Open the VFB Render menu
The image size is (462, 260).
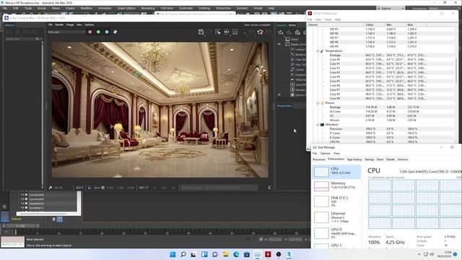[59, 25]
